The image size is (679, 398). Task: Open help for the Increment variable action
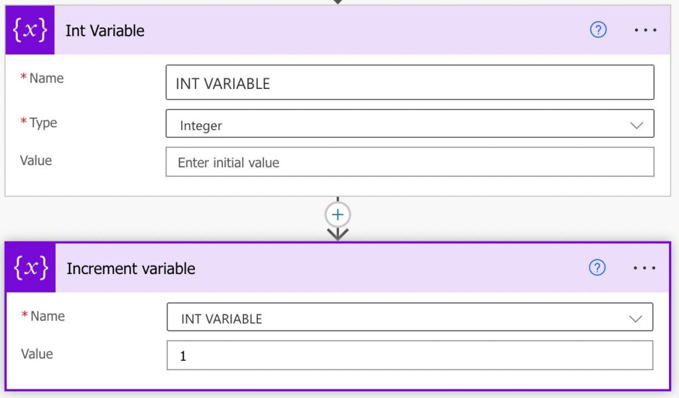[x=597, y=268]
